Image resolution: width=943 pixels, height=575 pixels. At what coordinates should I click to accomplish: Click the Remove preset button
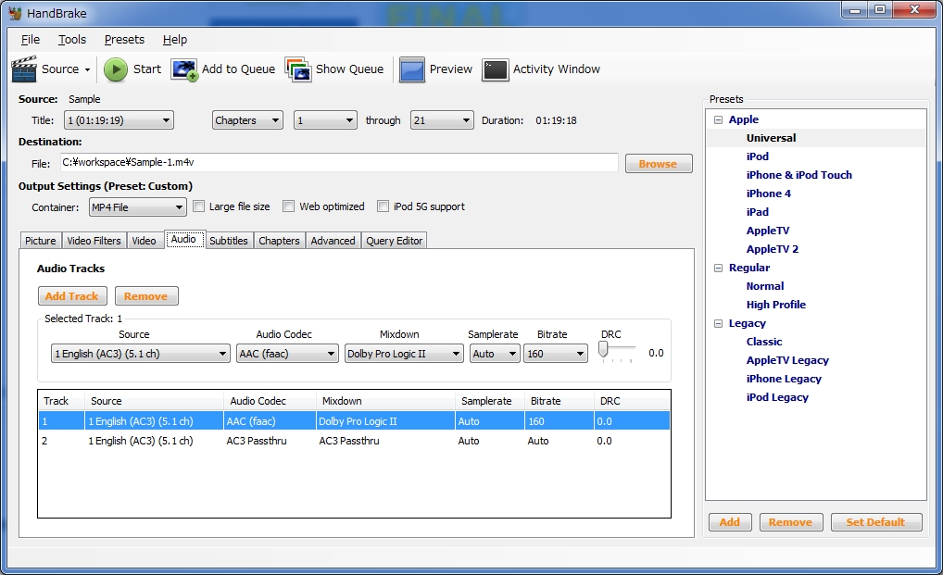pos(790,522)
